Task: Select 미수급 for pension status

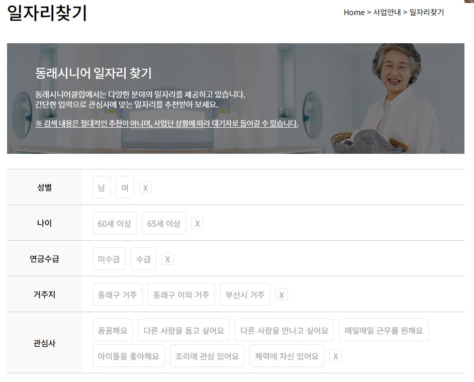Action: pos(109,259)
